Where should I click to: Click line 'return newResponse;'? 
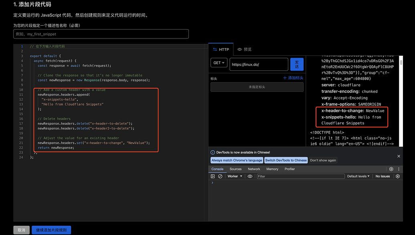click(x=56, y=148)
